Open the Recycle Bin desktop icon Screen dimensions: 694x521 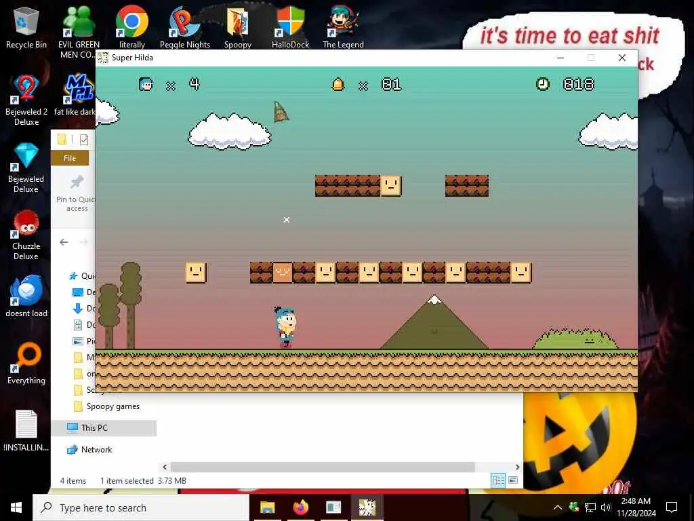[26, 27]
